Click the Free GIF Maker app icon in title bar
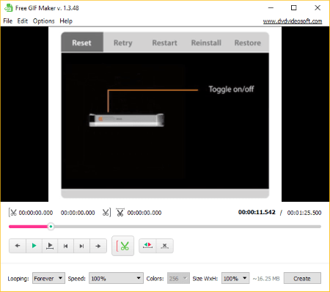Screen dimensions: 330x292 click(8, 8)
